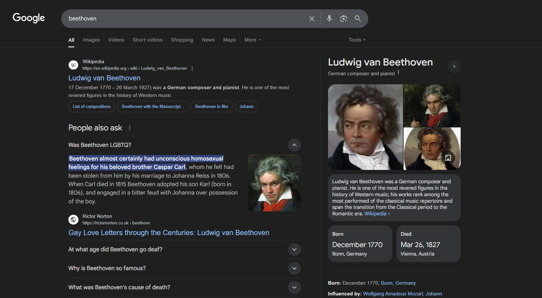Switch to the Shopping tab
This screenshot has height=298, width=542.
[182, 40]
